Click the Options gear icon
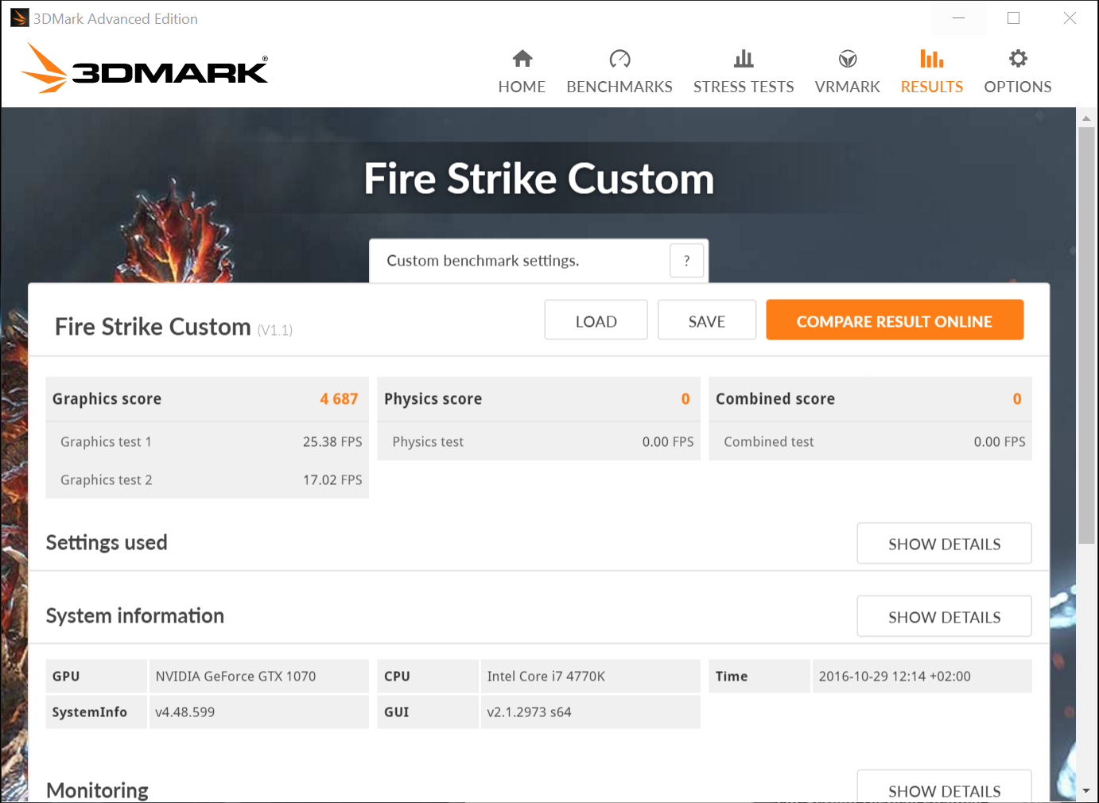 point(1018,58)
